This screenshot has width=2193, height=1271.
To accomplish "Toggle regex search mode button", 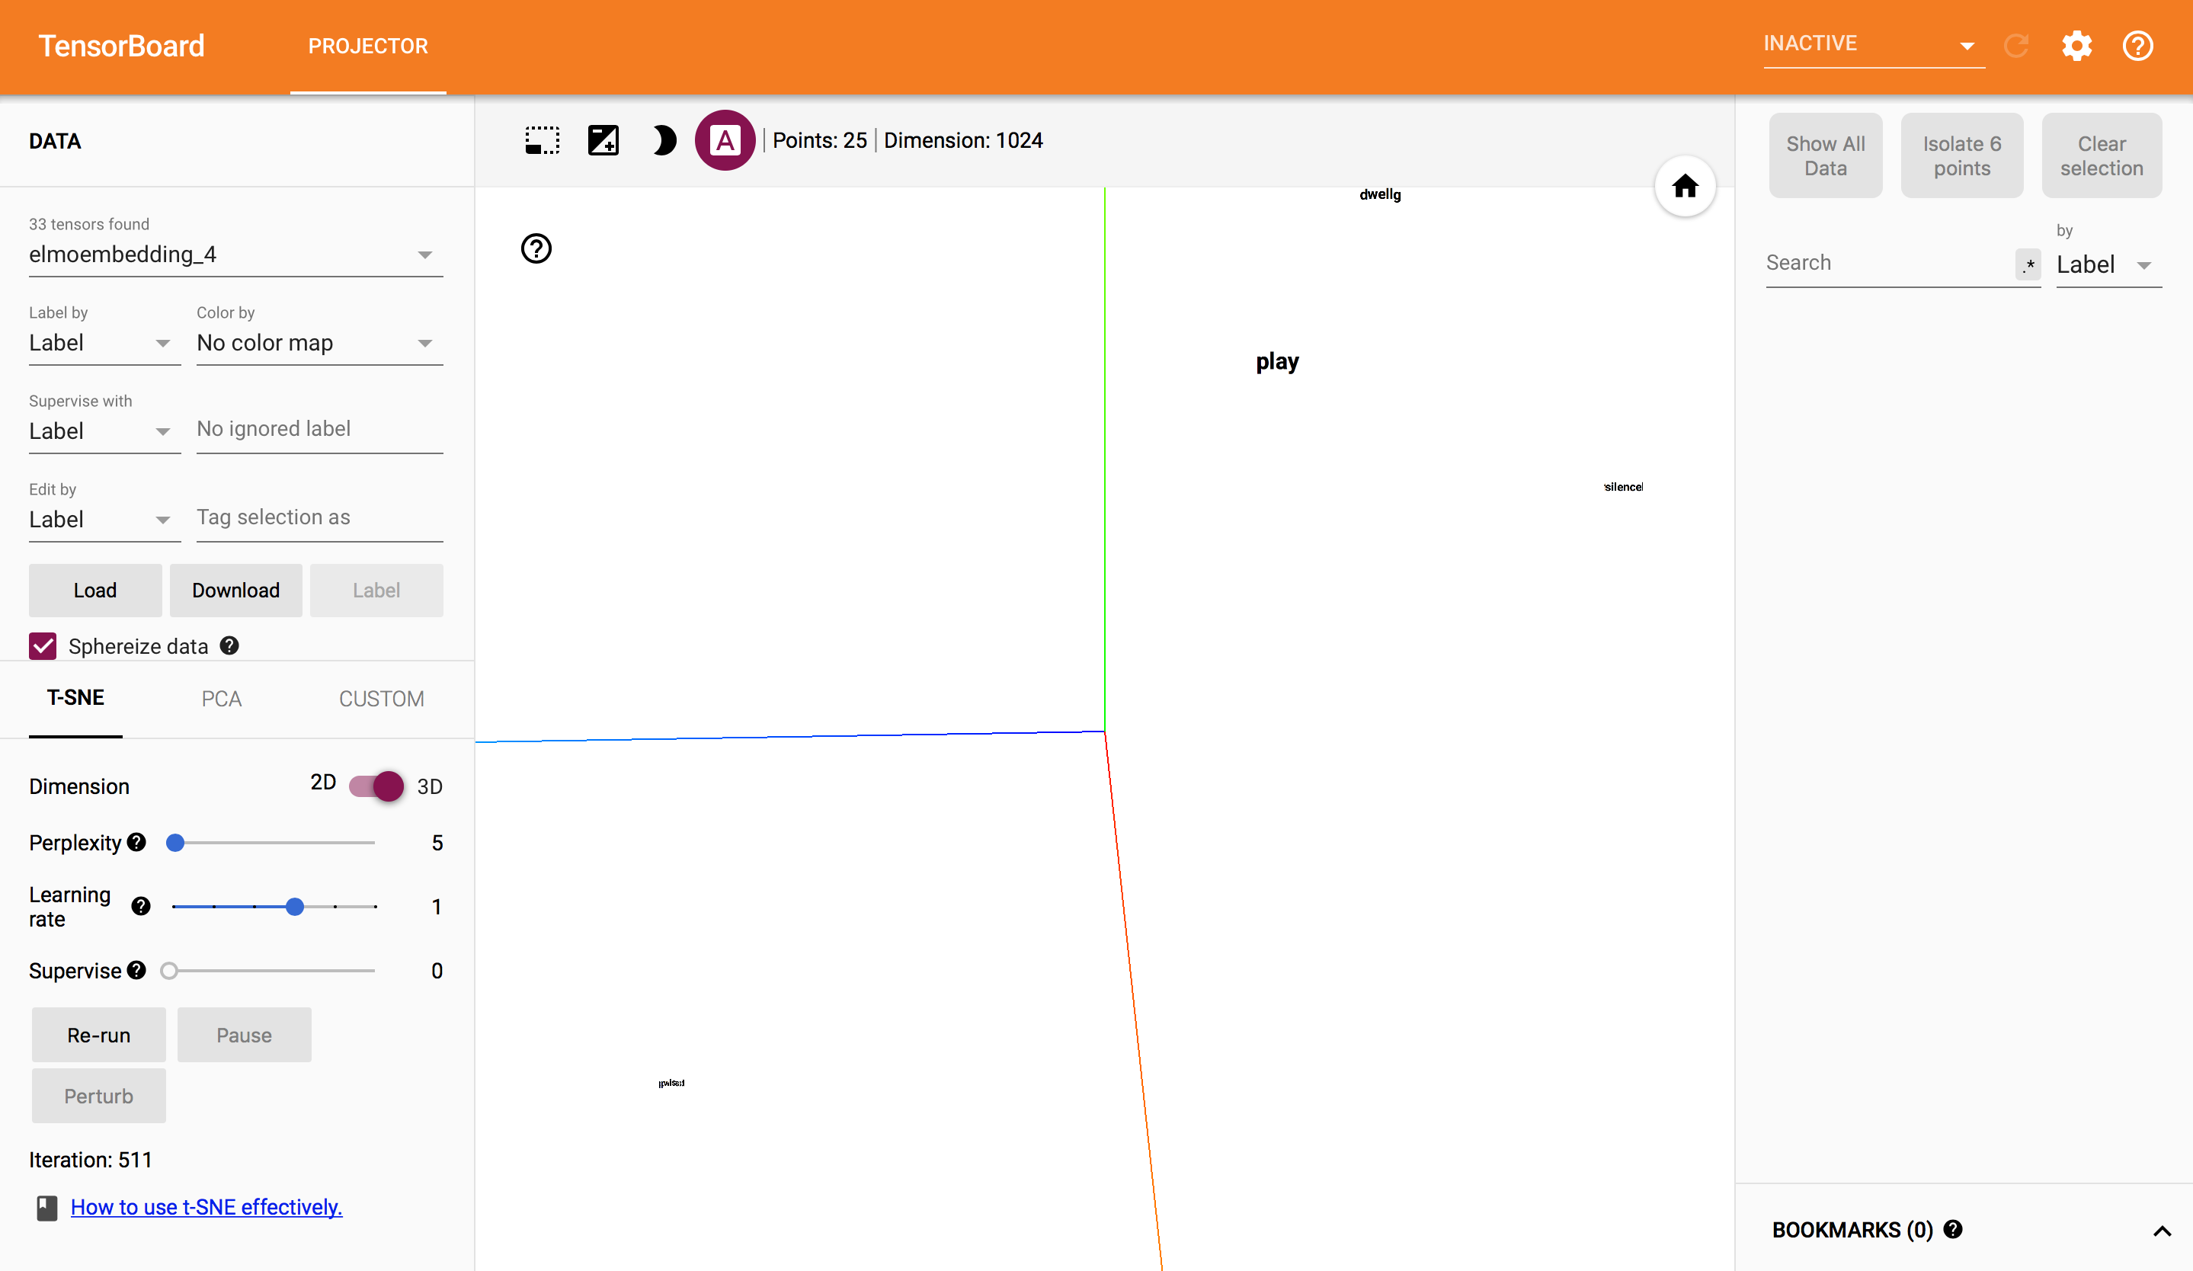I will coord(2028,264).
